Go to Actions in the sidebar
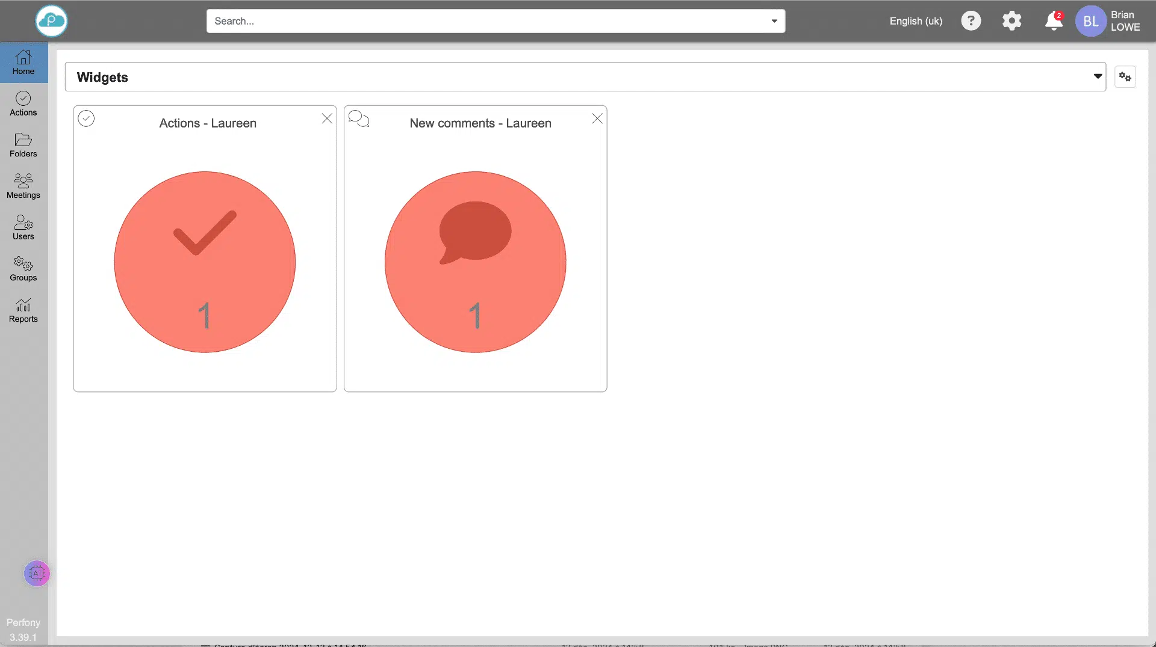This screenshot has height=647, width=1156. pos(23,104)
